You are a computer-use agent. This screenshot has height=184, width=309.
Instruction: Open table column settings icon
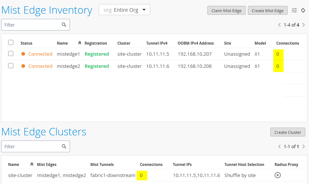coord(294,10)
